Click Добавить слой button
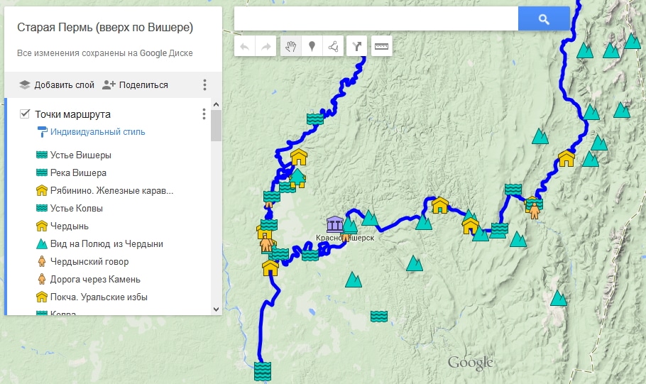 (57, 85)
